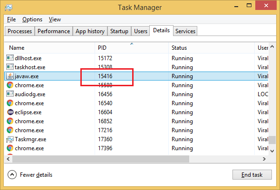Image resolution: width=280 pixels, height=190 pixels.
Task: Open the File menu
Action: point(11,19)
